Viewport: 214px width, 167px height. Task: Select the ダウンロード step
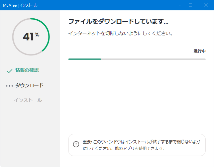click(x=29, y=86)
